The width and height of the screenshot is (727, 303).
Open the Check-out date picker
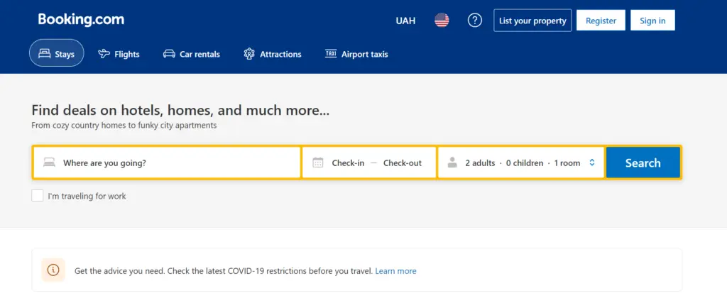tap(403, 162)
